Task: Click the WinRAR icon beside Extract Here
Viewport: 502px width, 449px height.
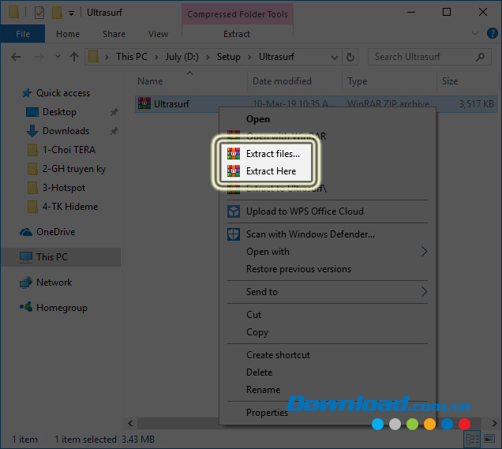Action: point(234,171)
